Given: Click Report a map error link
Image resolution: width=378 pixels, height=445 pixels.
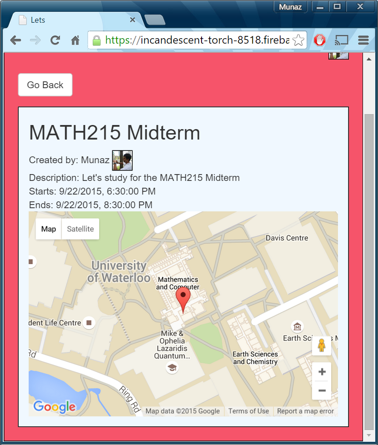Looking at the screenshot, I should pos(305,411).
